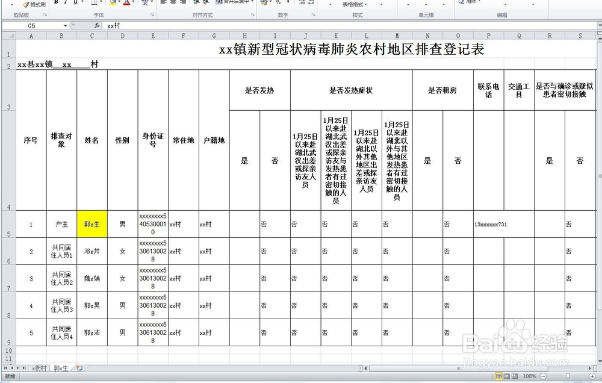Image resolution: width=602 pixels, height=383 pixels.
Task: Click the Insert Function (fx) button
Action: coord(96,26)
